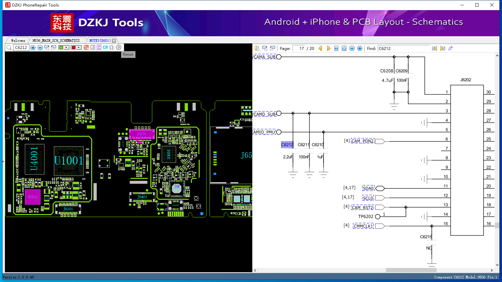Fit whole schematic page in view
Screen dimensions: 502x282
coord(344,48)
